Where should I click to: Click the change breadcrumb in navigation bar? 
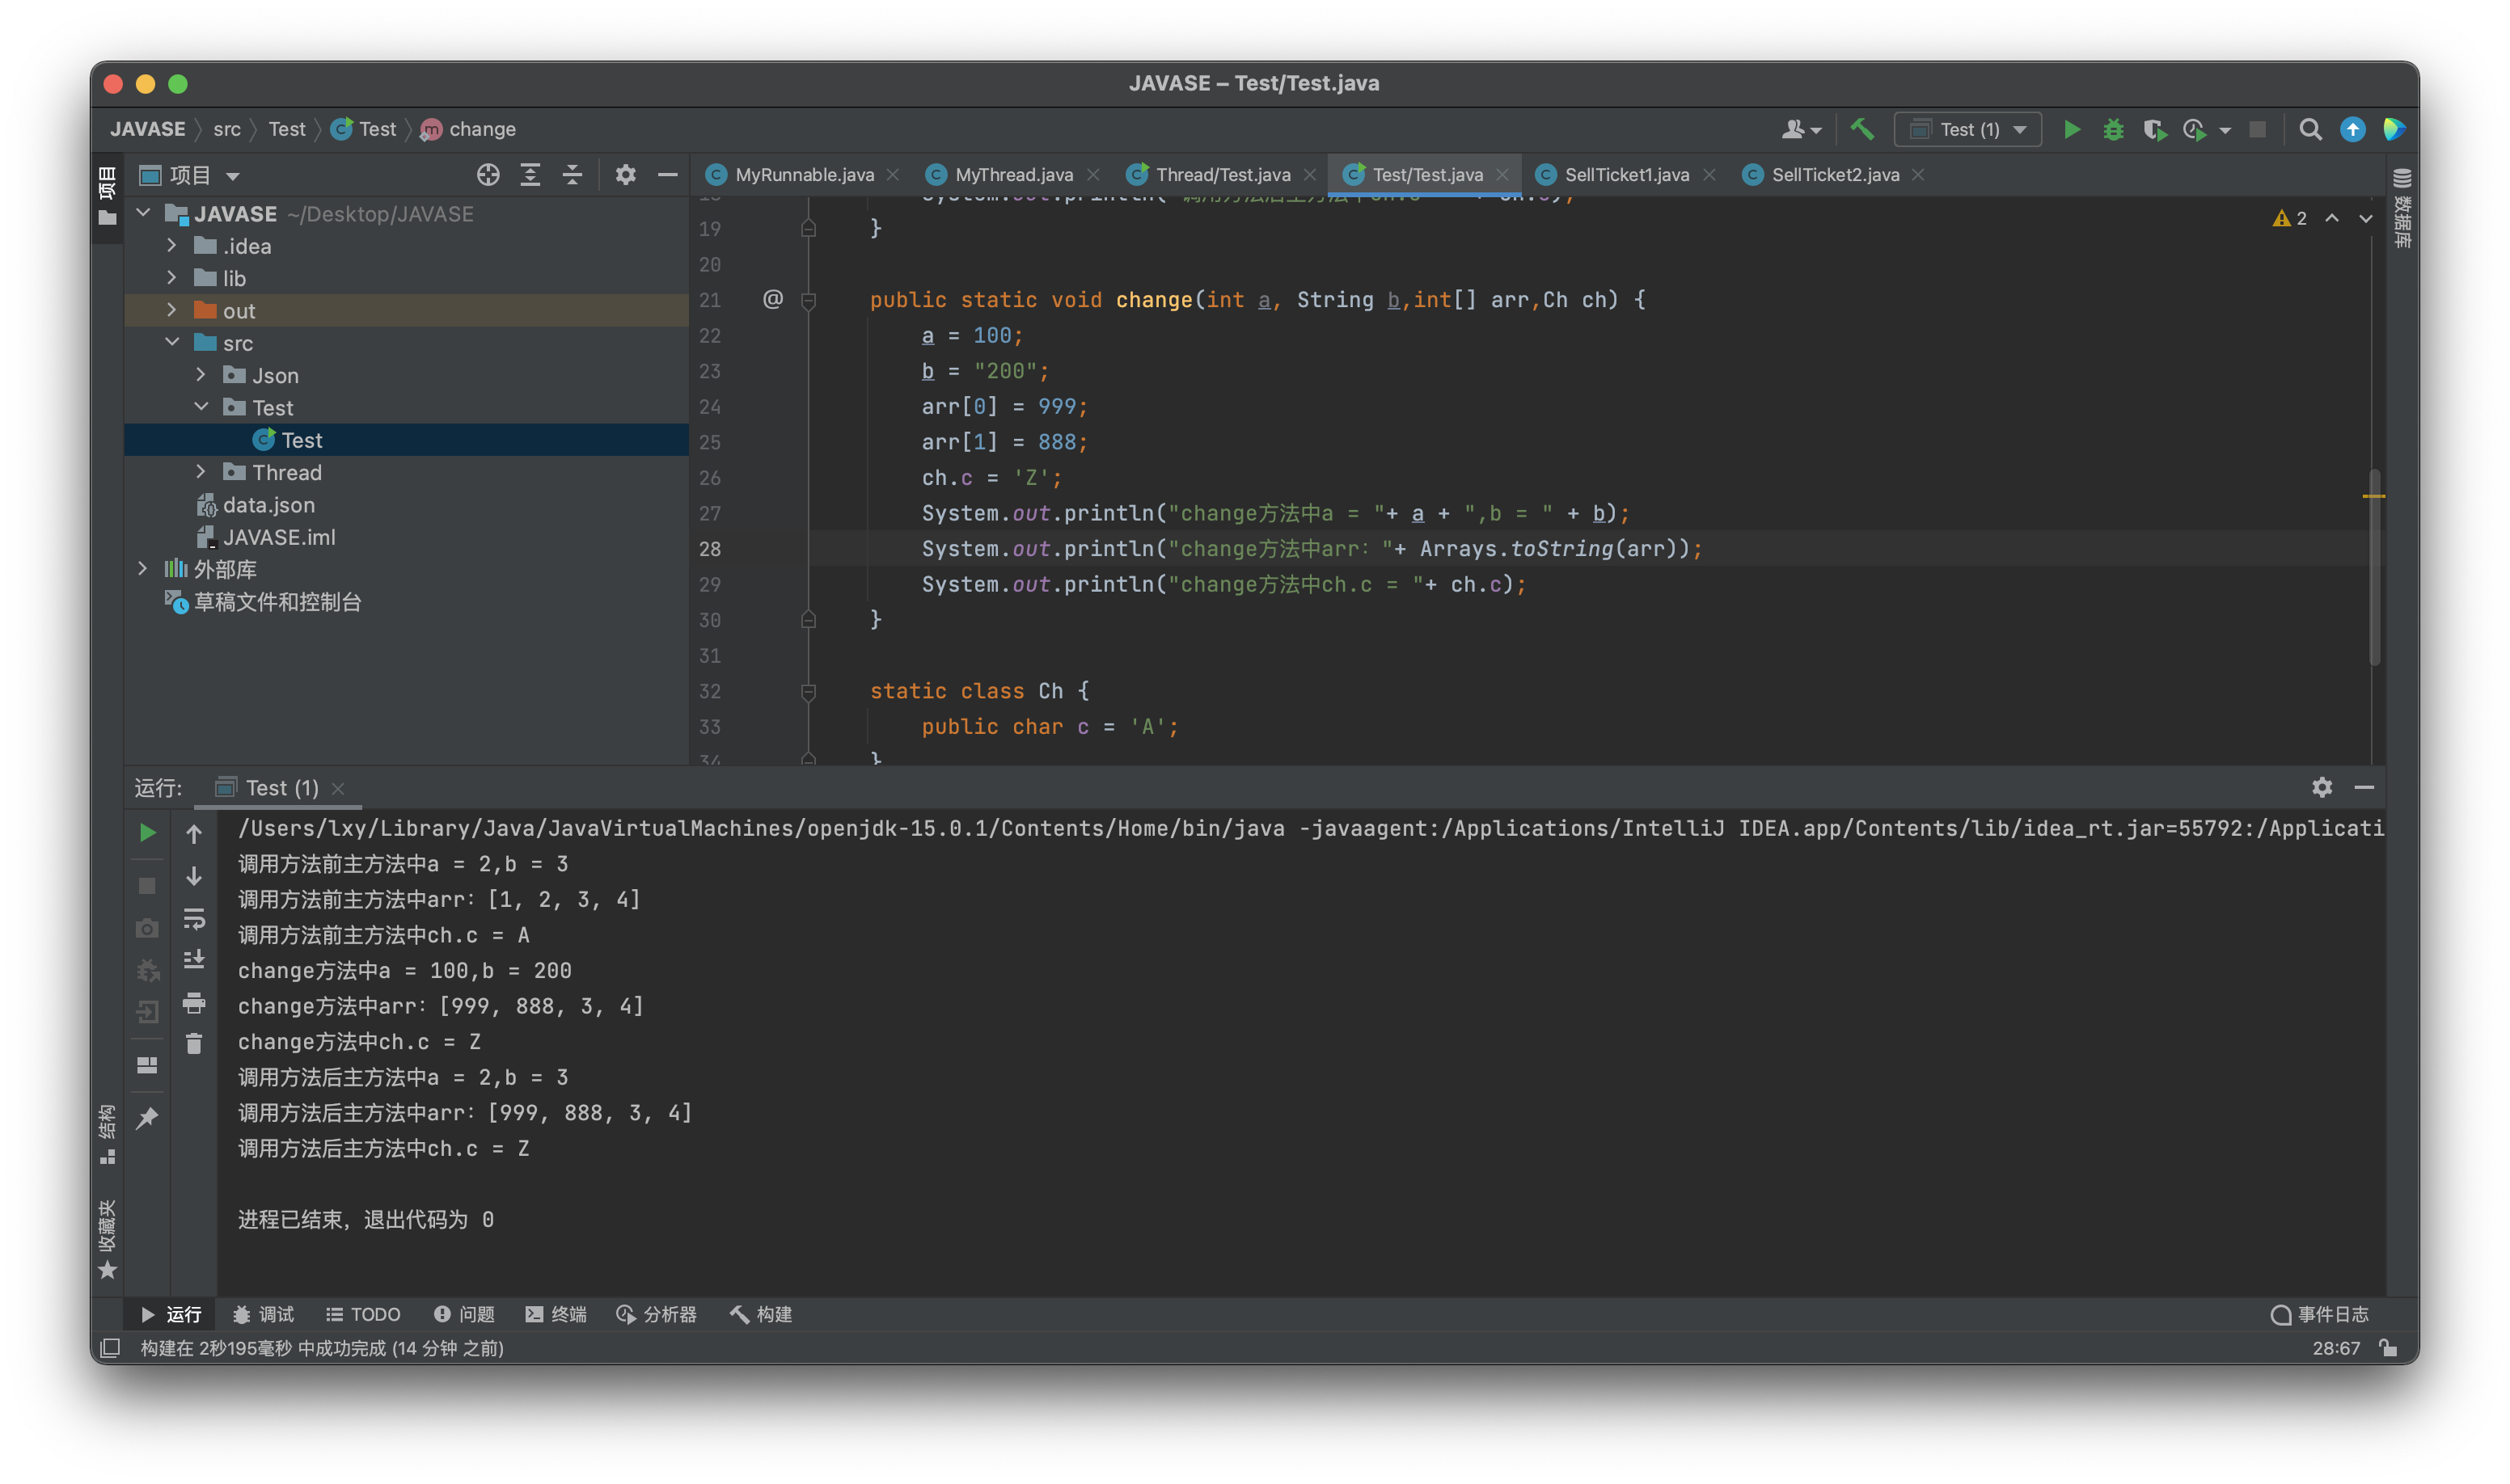(x=481, y=130)
